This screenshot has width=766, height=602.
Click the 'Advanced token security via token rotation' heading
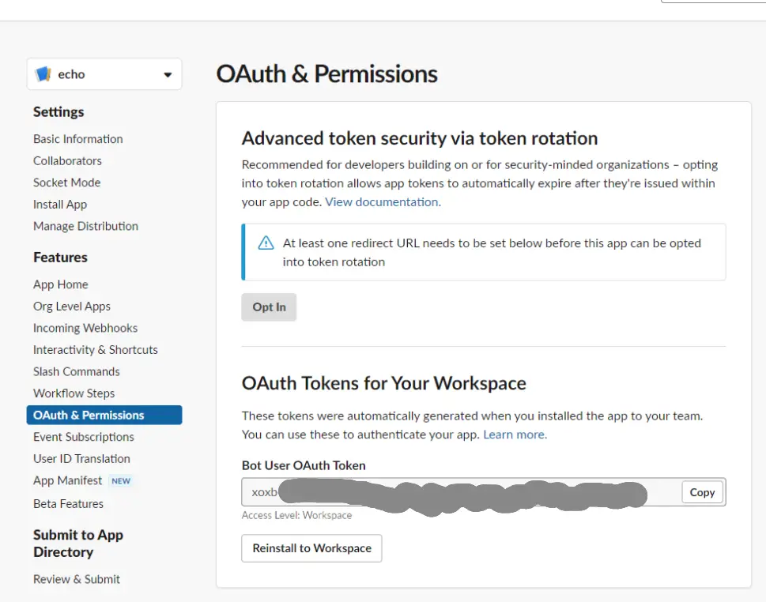(420, 138)
